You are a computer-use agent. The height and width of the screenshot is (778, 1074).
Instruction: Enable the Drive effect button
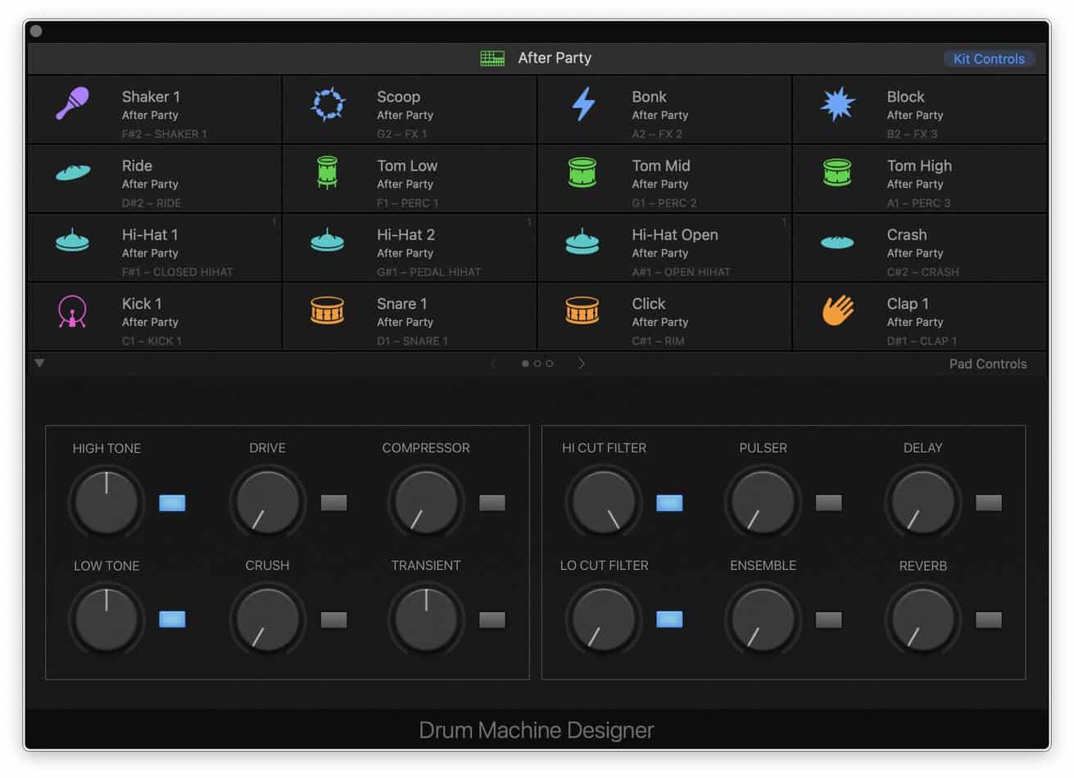point(333,503)
